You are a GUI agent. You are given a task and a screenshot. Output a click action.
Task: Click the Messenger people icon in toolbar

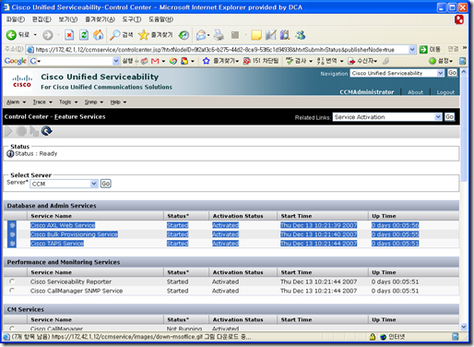point(300,35)
